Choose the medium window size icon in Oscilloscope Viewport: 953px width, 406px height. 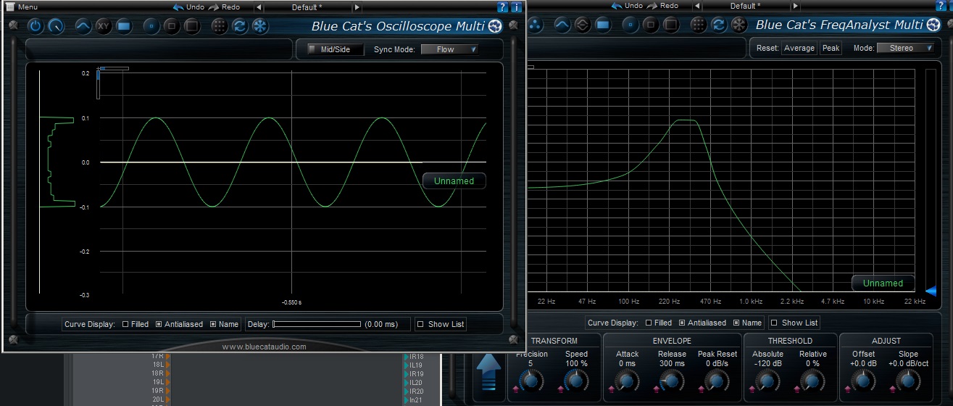pos(172,26)
